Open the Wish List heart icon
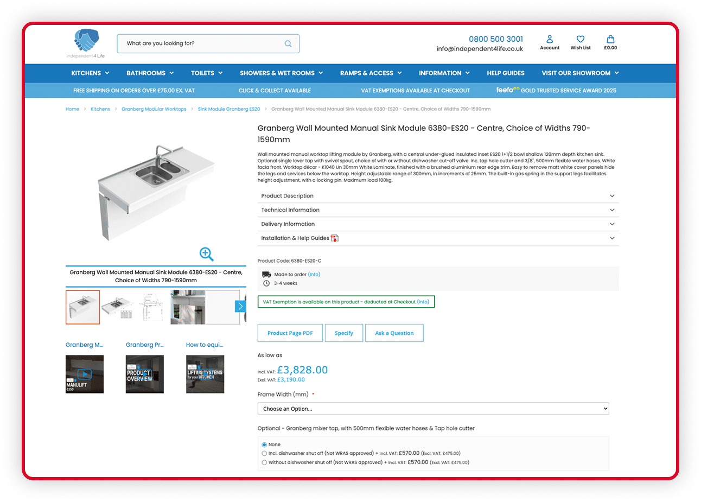The width and height of the screenshot is (701, 502). click(x=580, y=40)
